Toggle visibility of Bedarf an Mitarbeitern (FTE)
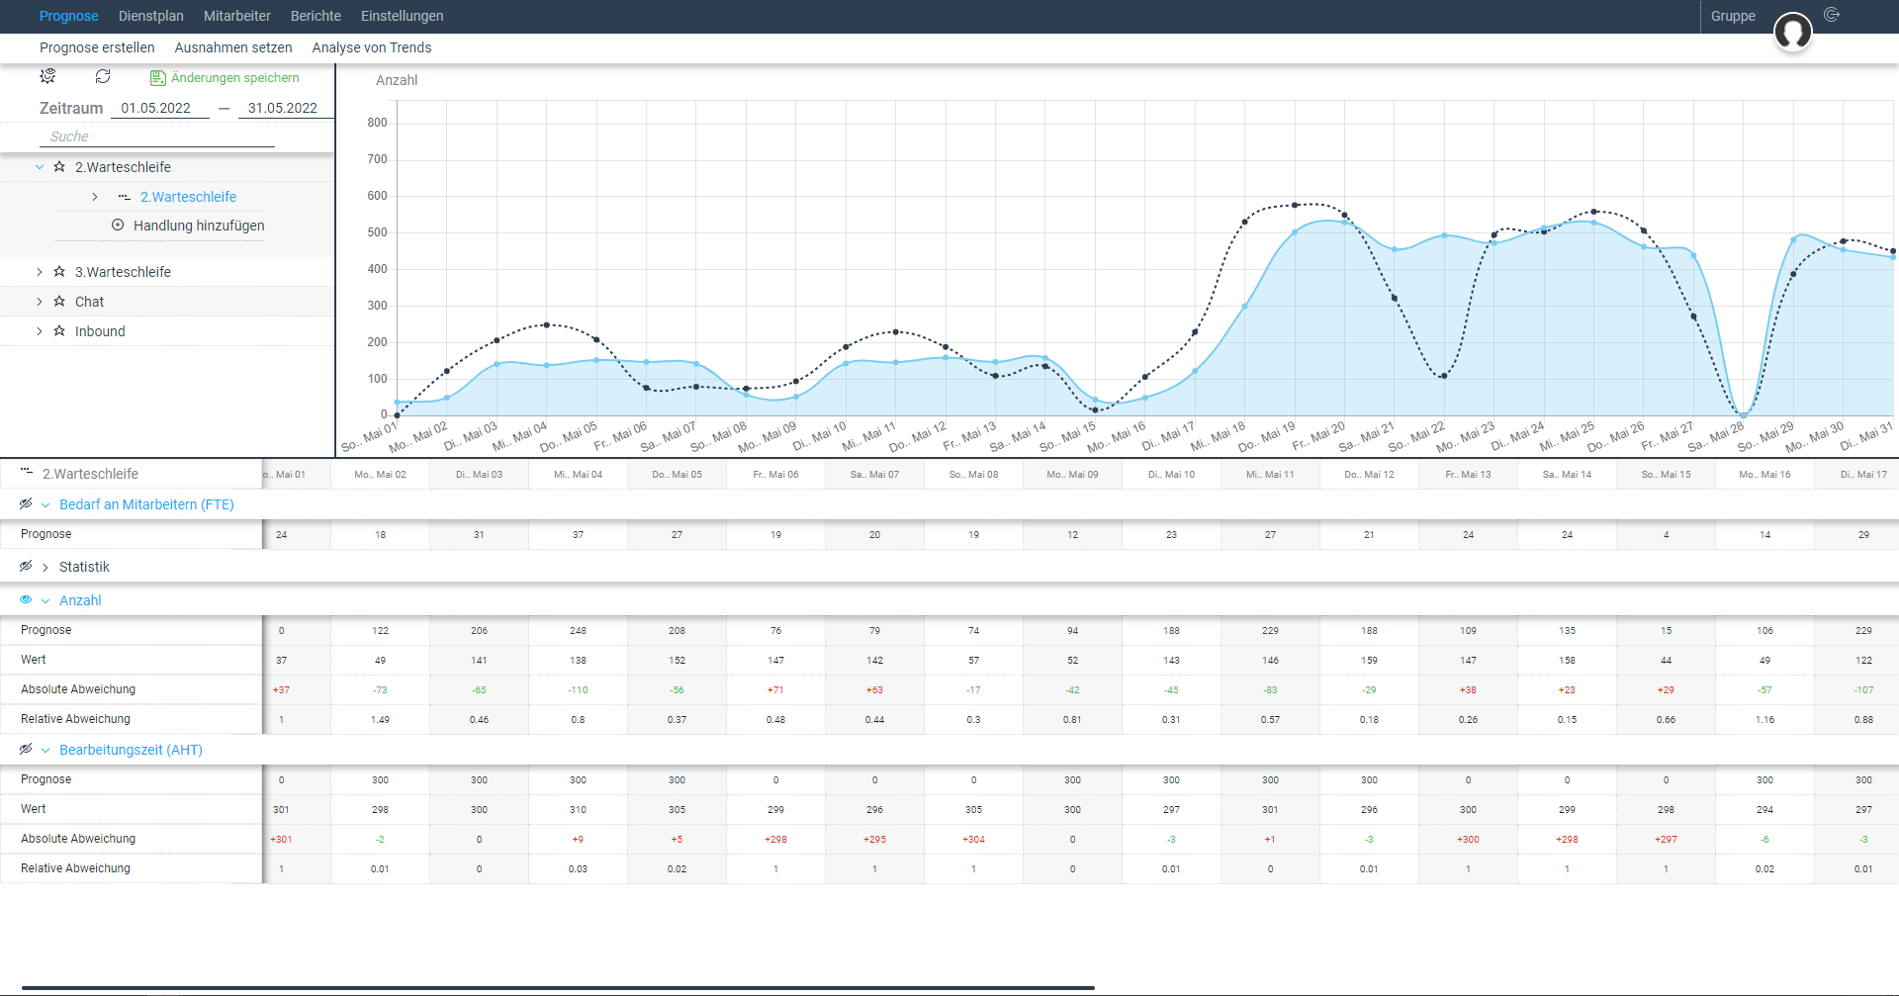This screenshot has width=1899, height=996. 26,504
